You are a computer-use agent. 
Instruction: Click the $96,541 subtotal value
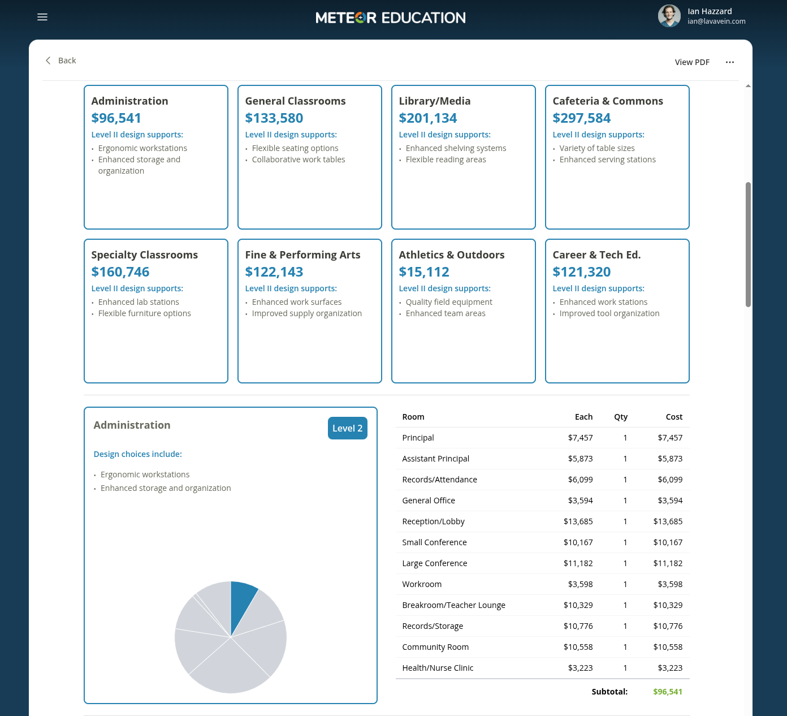[x=668, y=692]
